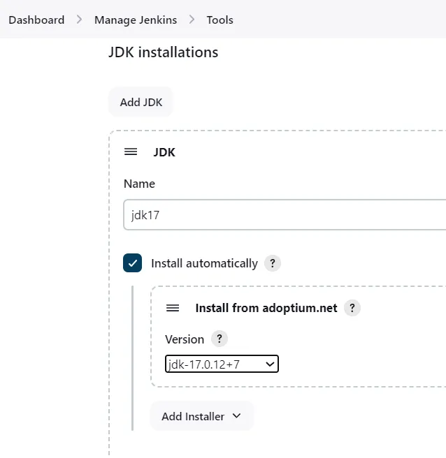
Task: Click the adoptium.net installer drag handle icon
Action: click(173, 308)
